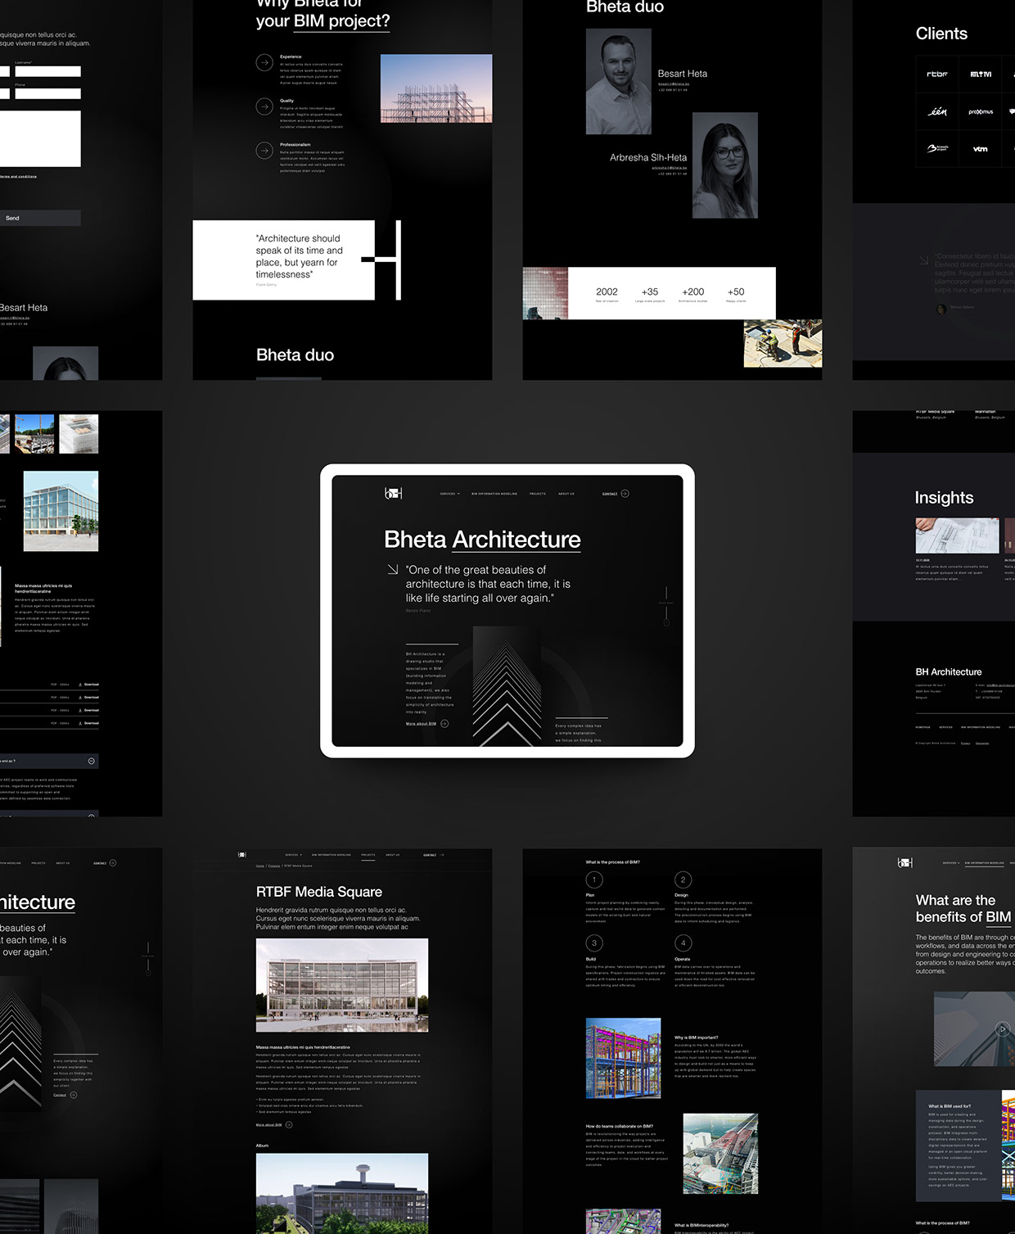Click the step 1 circle icon under BIM process
Viewport: 1015px width, 1234px height.
pos(594,879)
